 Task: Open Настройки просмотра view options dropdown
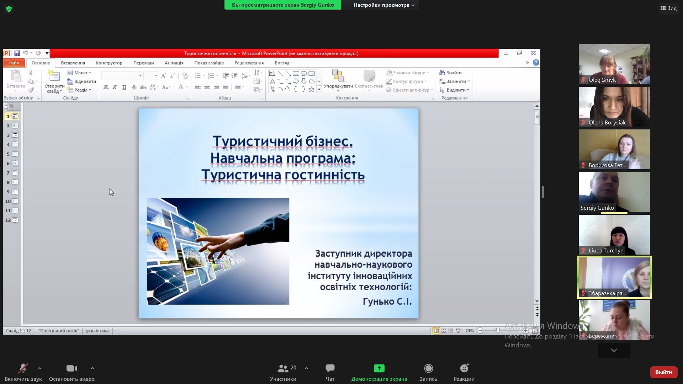(x=384, y=5)
